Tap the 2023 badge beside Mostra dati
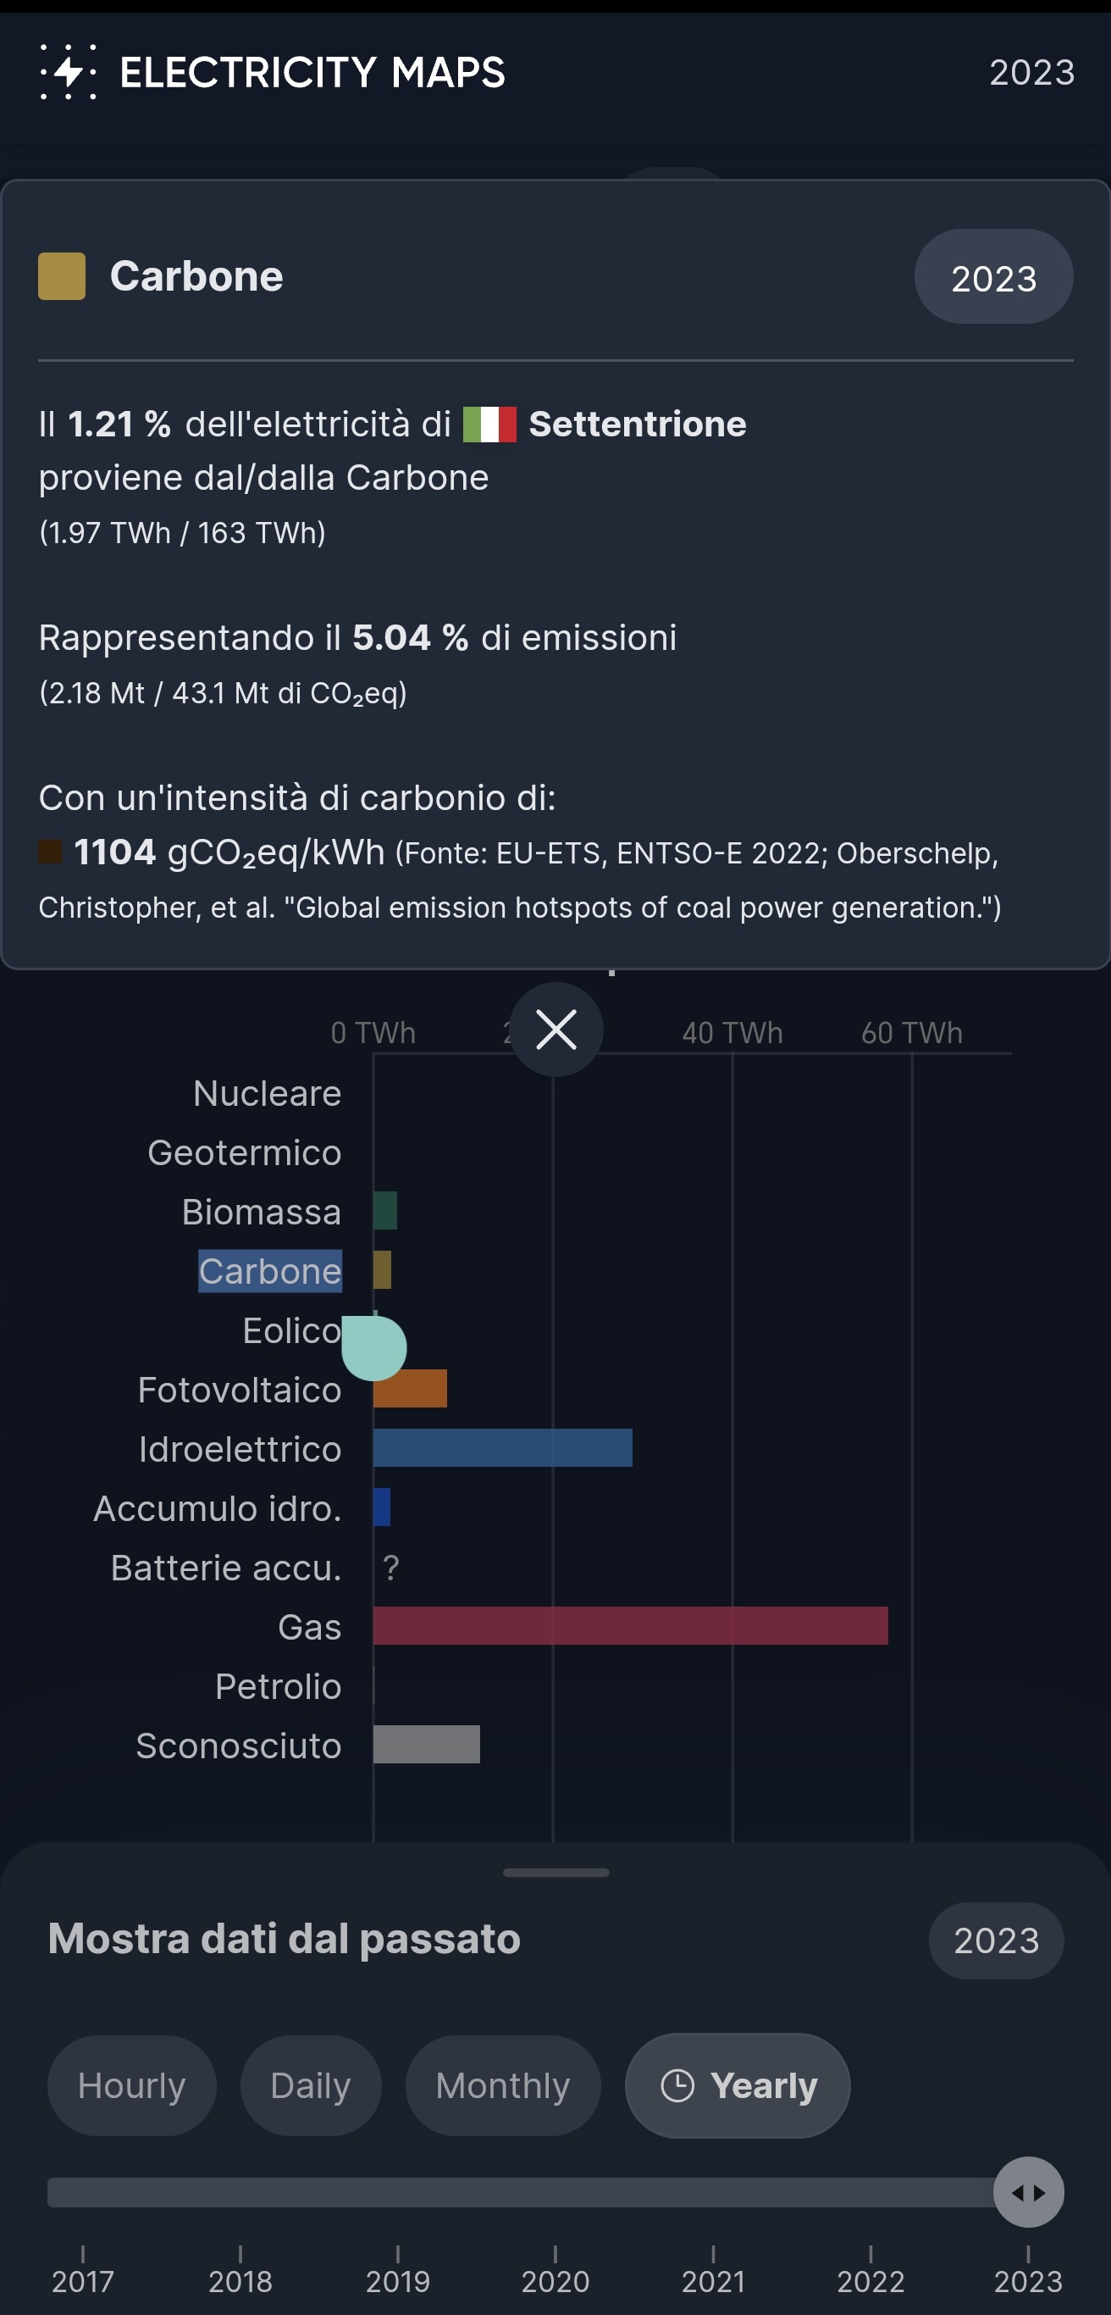This screenshot has width=1111, height=2315. [x=996, y=1940]
